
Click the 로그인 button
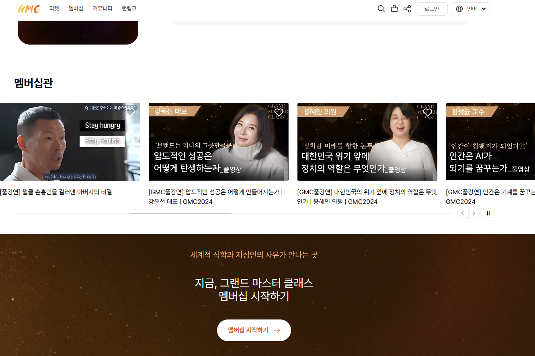click(432, 9)
